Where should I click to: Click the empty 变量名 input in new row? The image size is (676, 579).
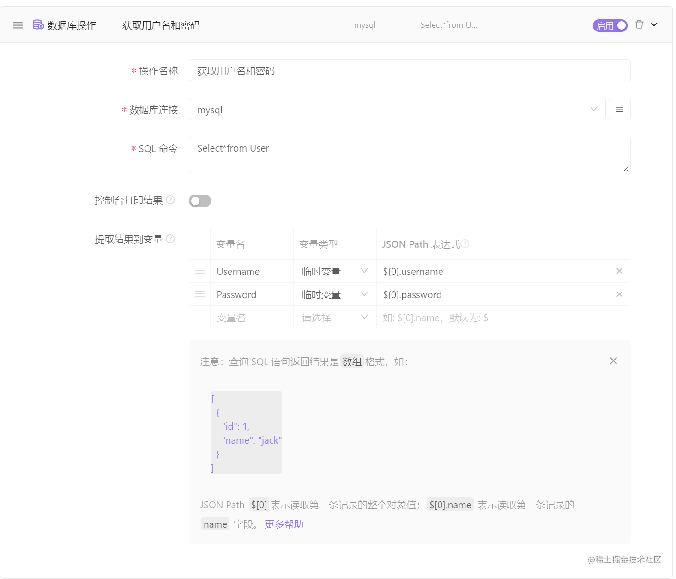click(252, 317)
